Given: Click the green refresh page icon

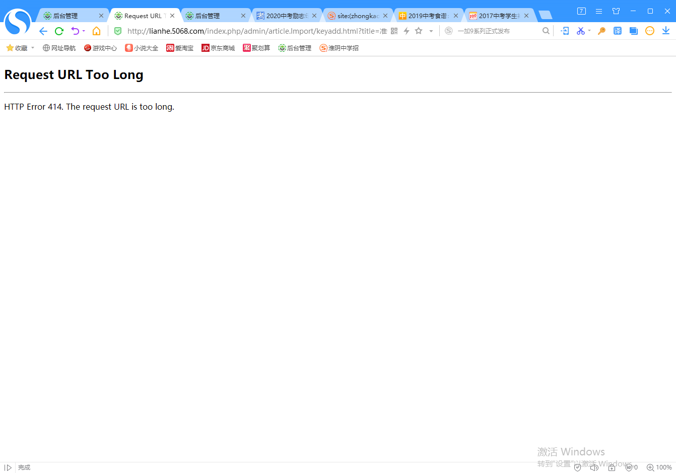Looking at the screenshot, I should pyautogui.click(x=59, y=31).
